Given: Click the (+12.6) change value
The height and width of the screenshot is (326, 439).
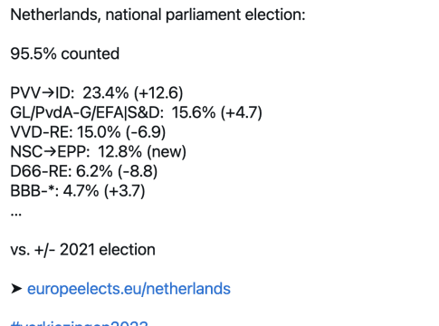Looking at the screenshot, I should [158, 92].
